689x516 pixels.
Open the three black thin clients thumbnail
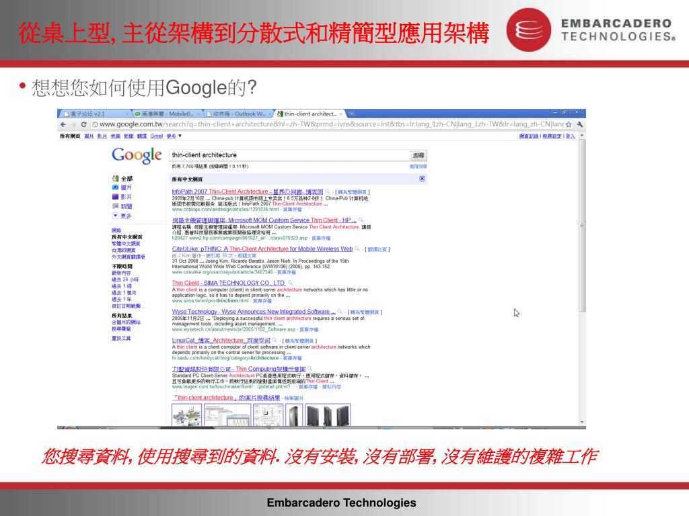click(328, 415)
